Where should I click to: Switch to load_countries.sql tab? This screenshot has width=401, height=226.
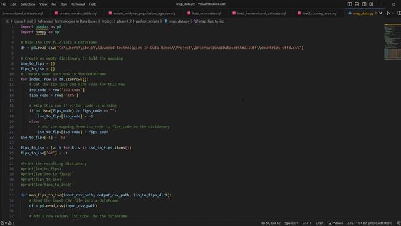[x=206, y=13]
